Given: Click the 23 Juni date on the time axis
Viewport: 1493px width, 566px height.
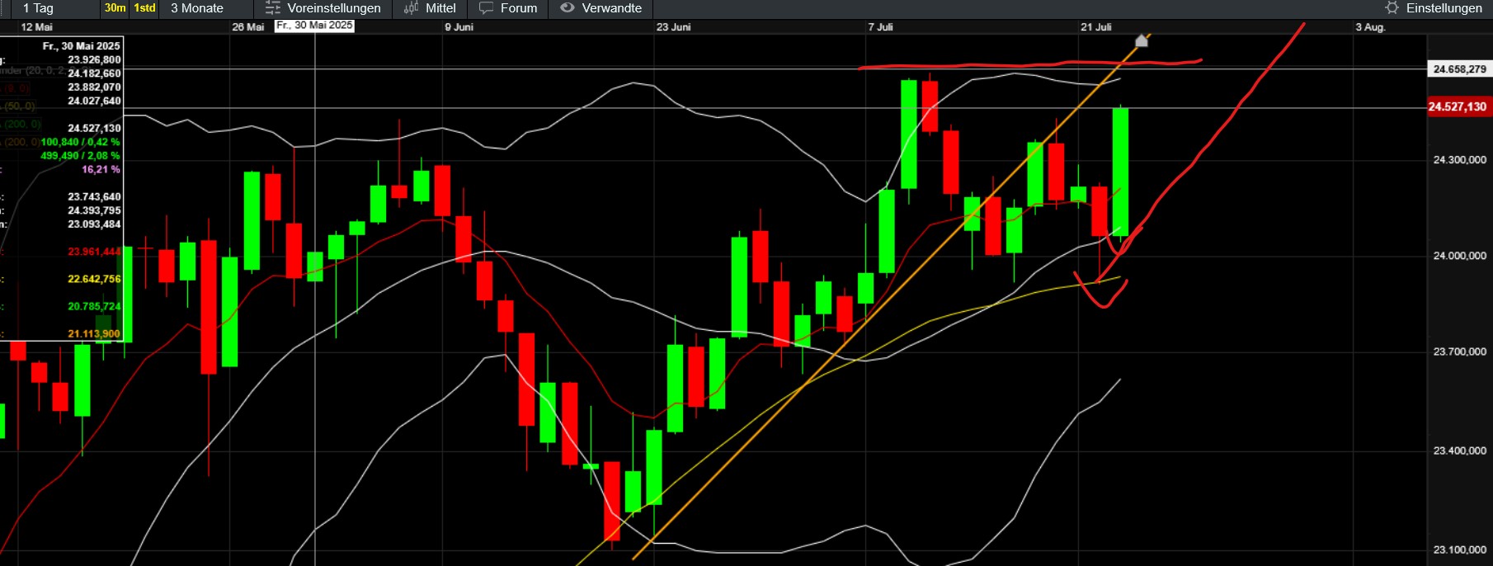Looking at the screenshot, I should pyautogui.click(x=673, y=27).
